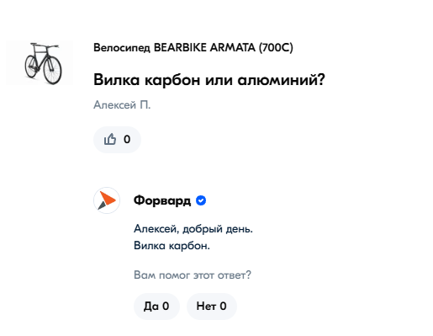Click the (700C) part of the product title
Screen dimensions: 433x336
[276, 47]
